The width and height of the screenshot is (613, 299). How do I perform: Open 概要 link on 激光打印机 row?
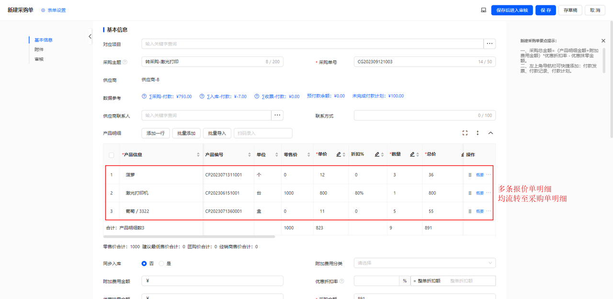click(480, 193)
